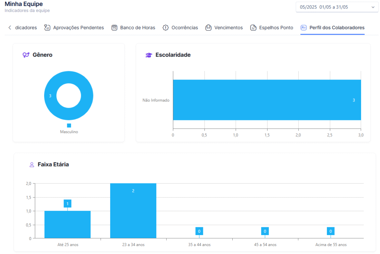This screenshot has width=380, height=254.
Task: Click the Não Informado bar in Escolaridade
Action: tap(267, 100)
